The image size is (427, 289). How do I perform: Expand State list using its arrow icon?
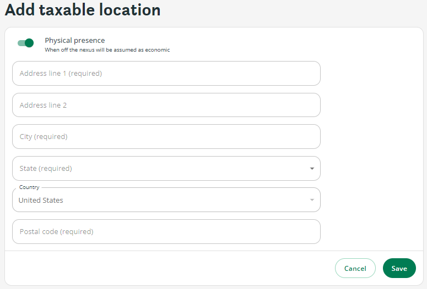pyautogui.click(x=312, y=169)
